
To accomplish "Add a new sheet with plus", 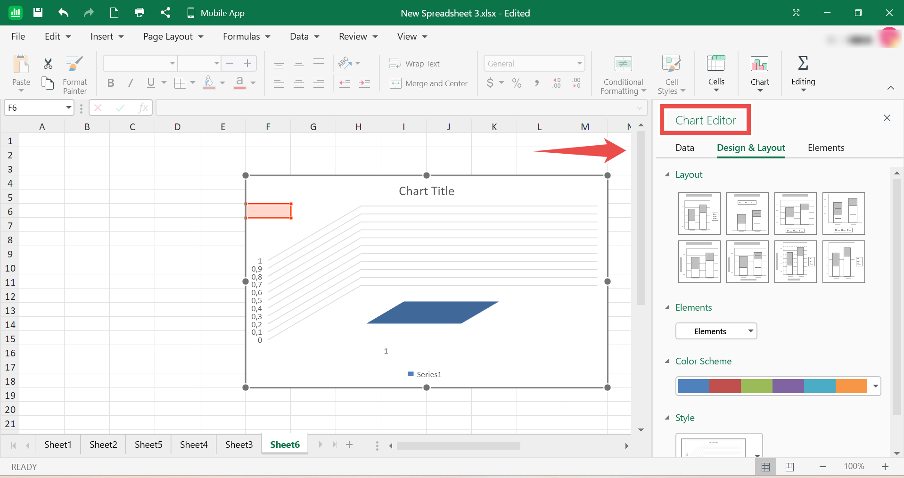I will click(349, 445).
